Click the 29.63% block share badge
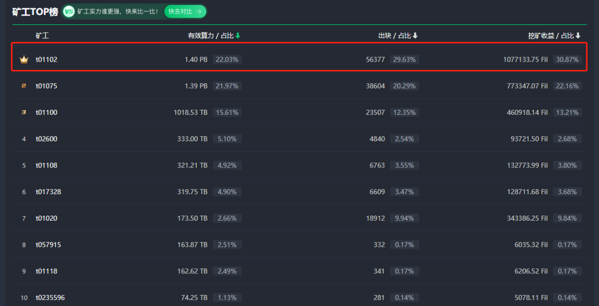 tap(404, 60)
